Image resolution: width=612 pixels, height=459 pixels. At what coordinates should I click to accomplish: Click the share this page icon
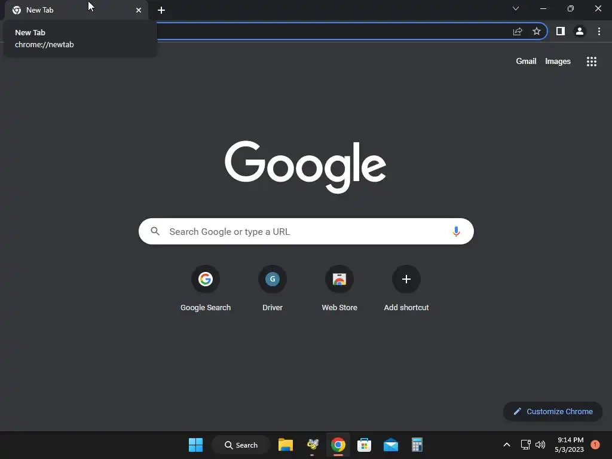coord(518,32)
